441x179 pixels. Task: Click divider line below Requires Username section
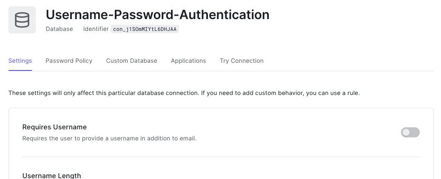[x=221, y=157]
